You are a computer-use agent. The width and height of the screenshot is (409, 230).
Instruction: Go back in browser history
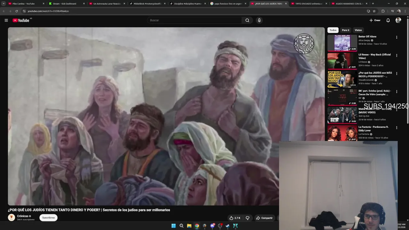click(4, 11)
